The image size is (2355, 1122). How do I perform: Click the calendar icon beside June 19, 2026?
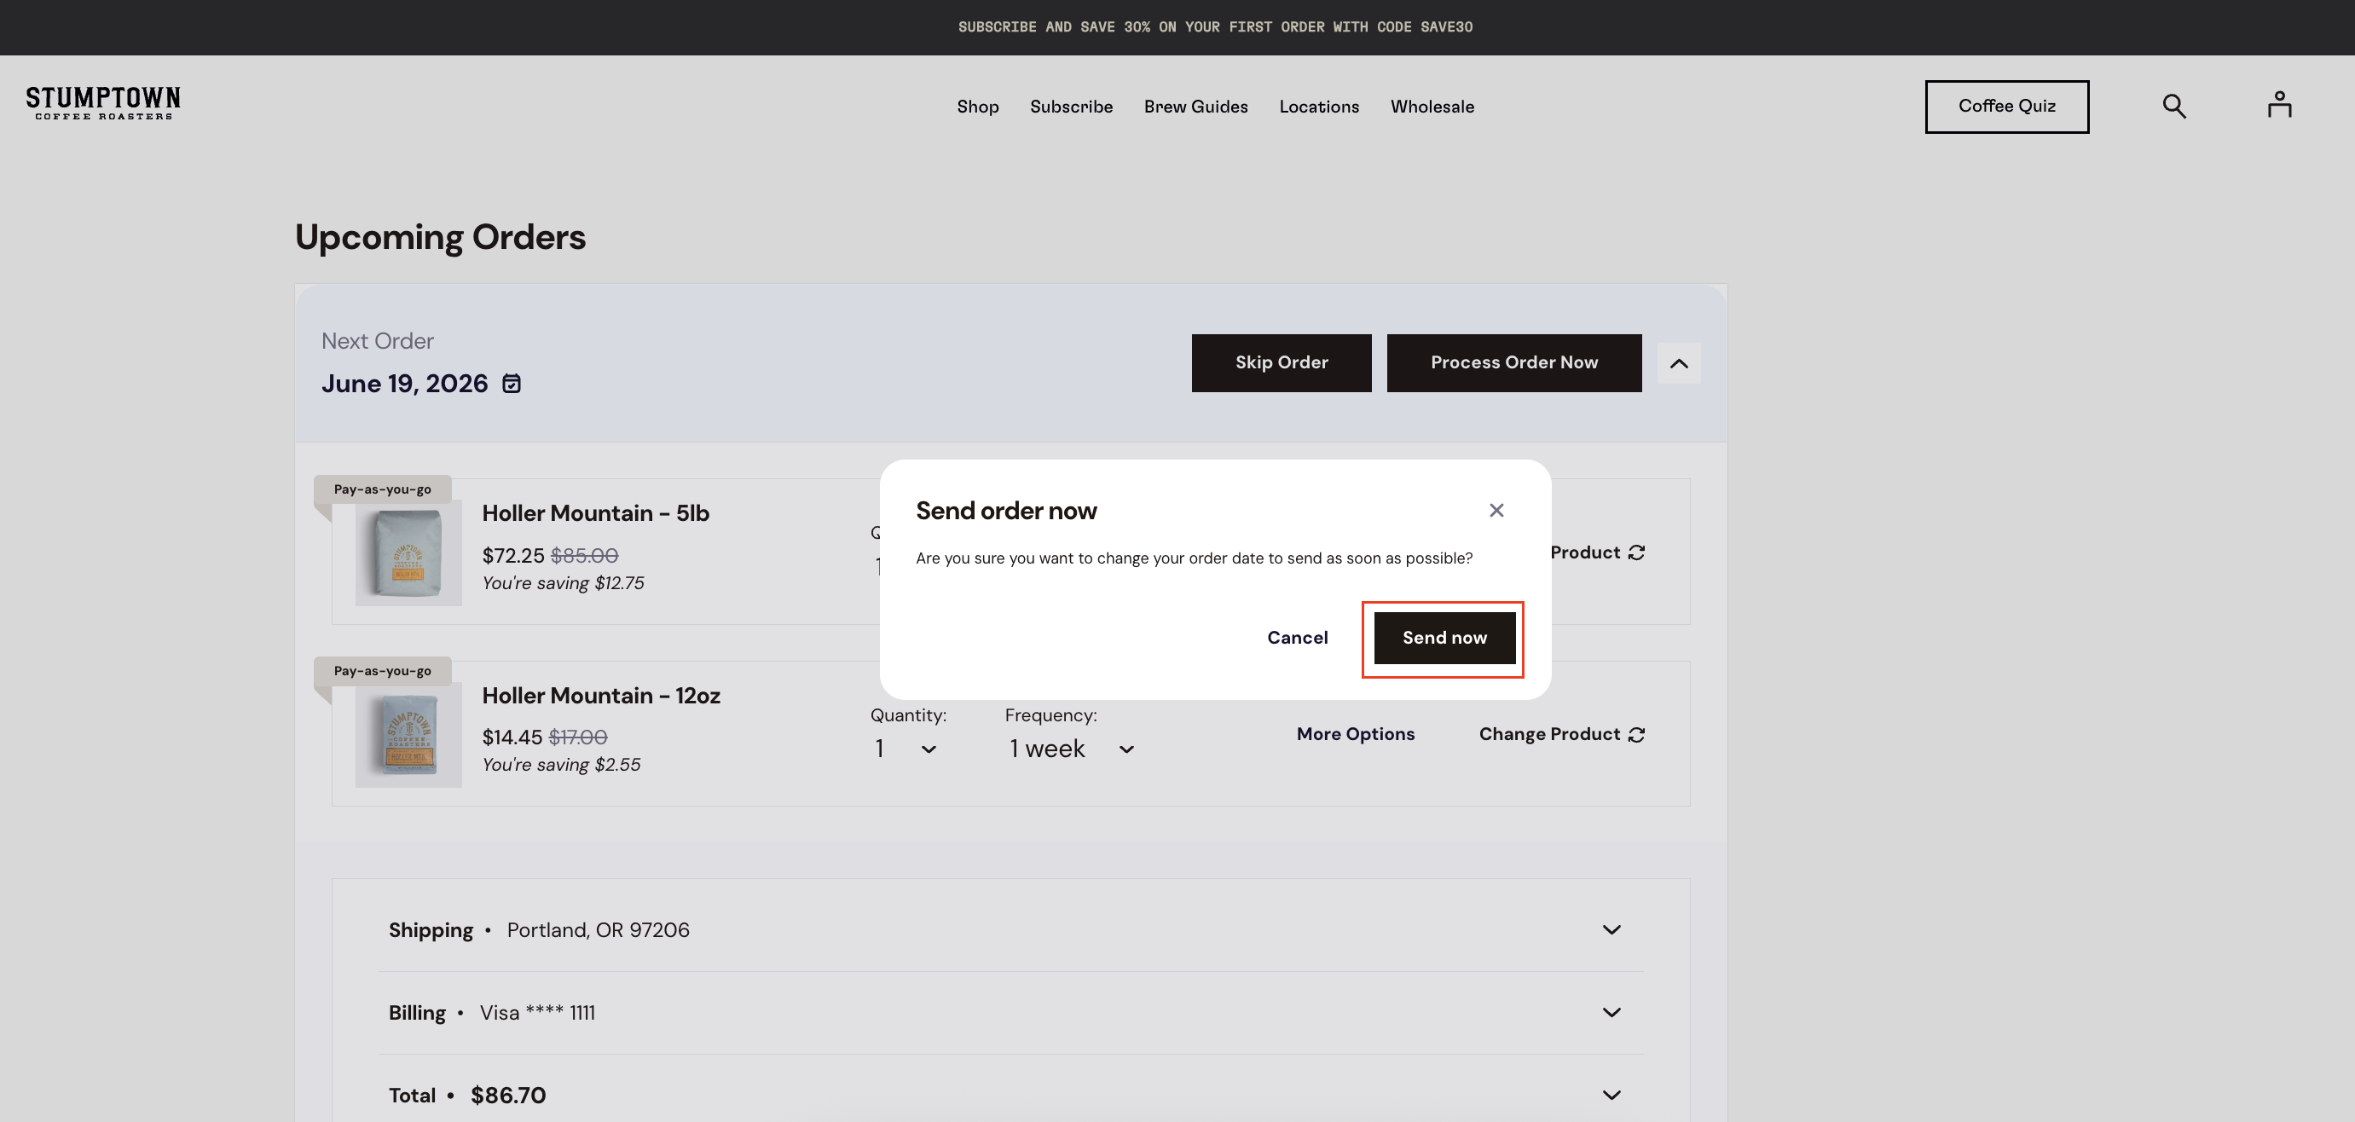(x=512, y=383)
